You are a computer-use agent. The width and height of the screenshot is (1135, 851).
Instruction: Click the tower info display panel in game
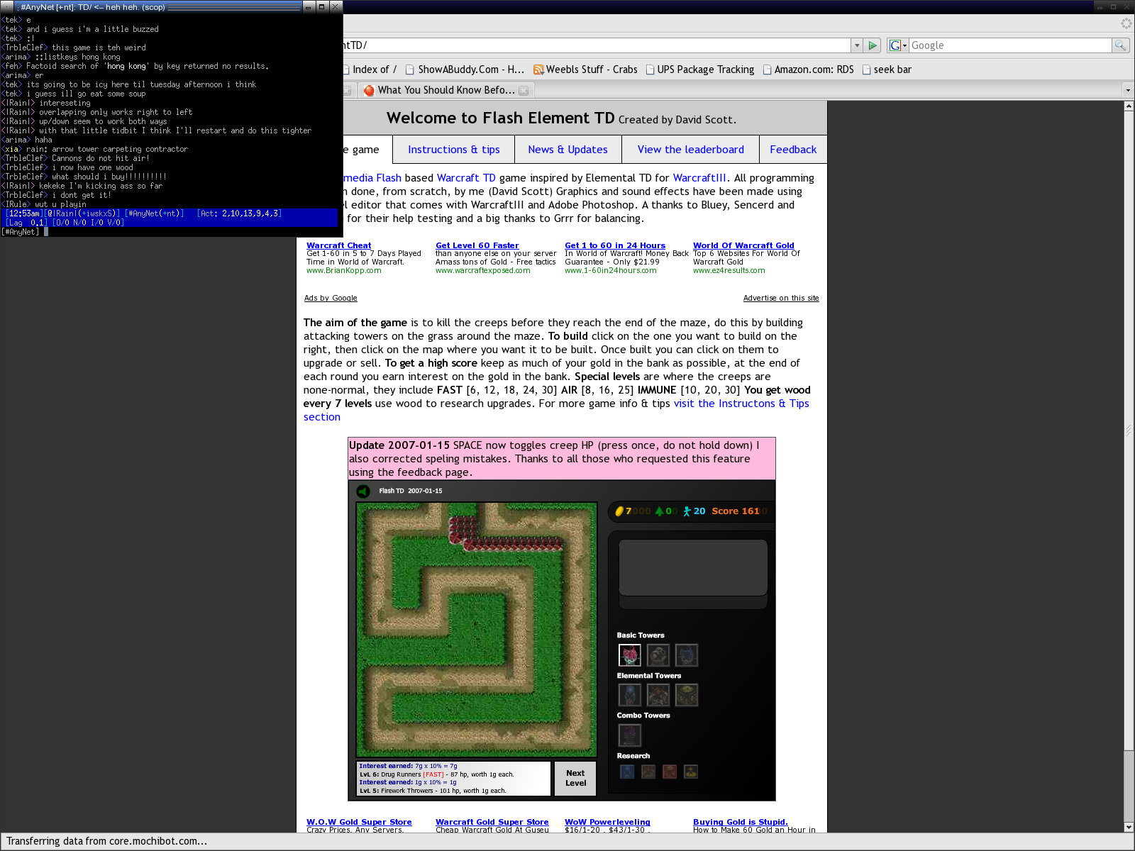coord(692,568)
